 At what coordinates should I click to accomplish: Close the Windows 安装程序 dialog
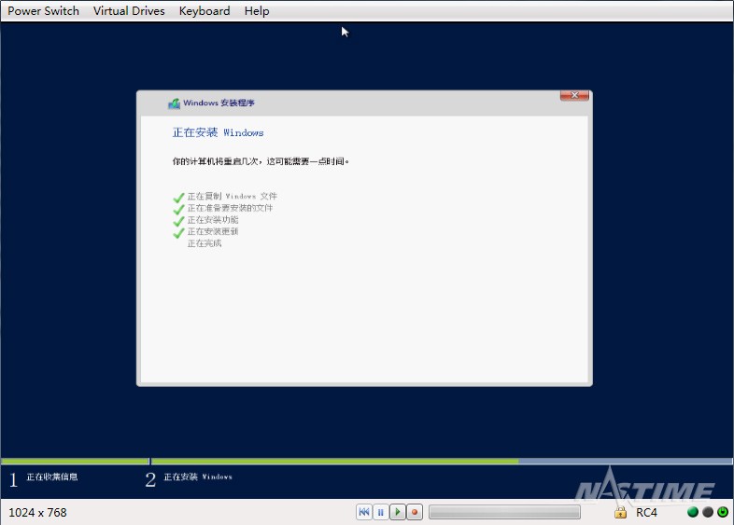pyautogui.click(x=574, y=95)
